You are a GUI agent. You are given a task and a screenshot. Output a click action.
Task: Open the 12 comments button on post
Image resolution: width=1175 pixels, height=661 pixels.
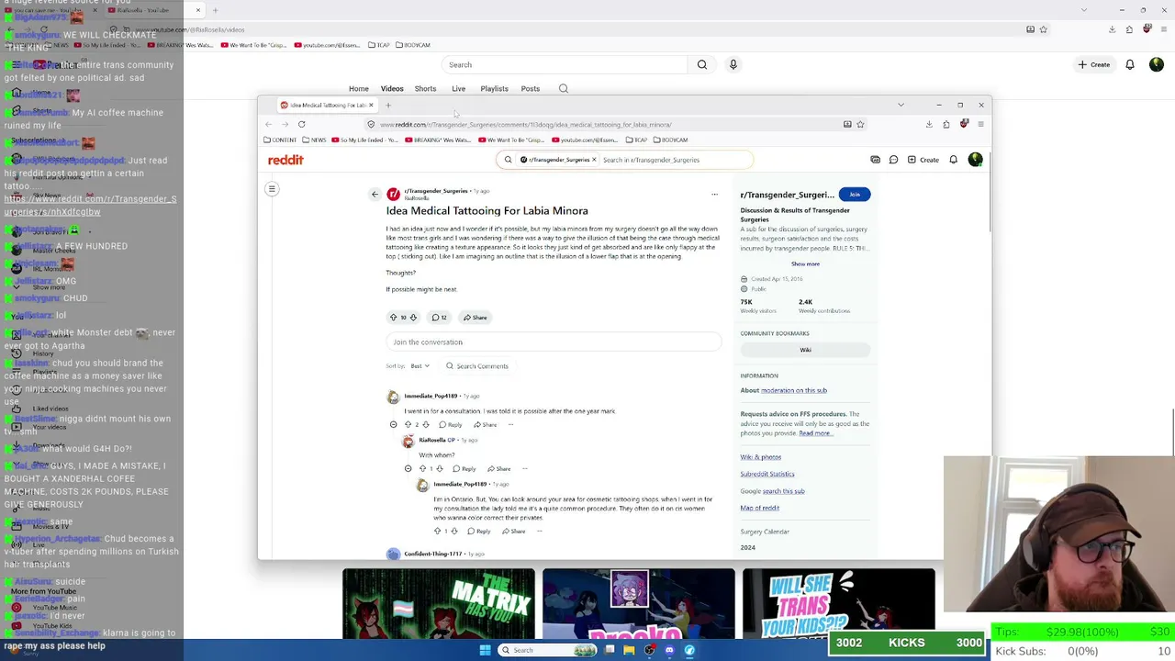440,318
